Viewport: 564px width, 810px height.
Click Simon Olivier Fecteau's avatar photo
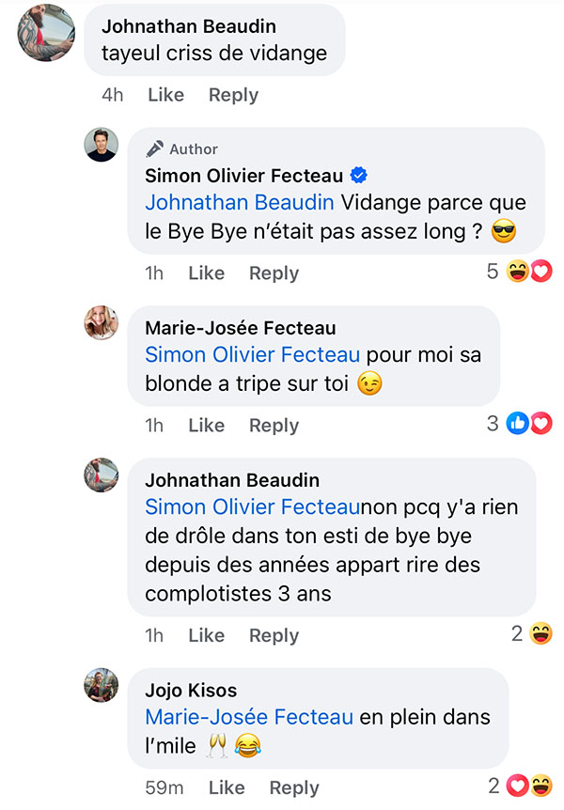pos(102,145)
